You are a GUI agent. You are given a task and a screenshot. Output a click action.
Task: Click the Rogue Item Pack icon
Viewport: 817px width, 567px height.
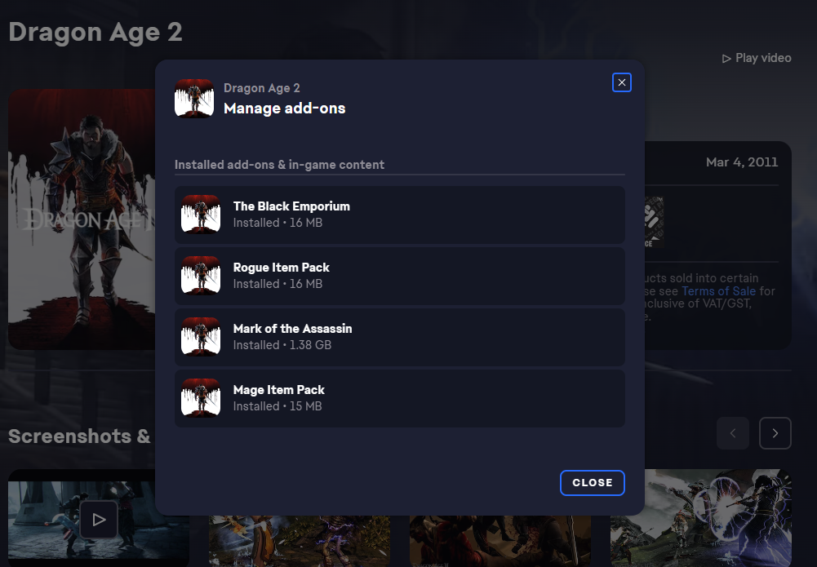(201, 276)
